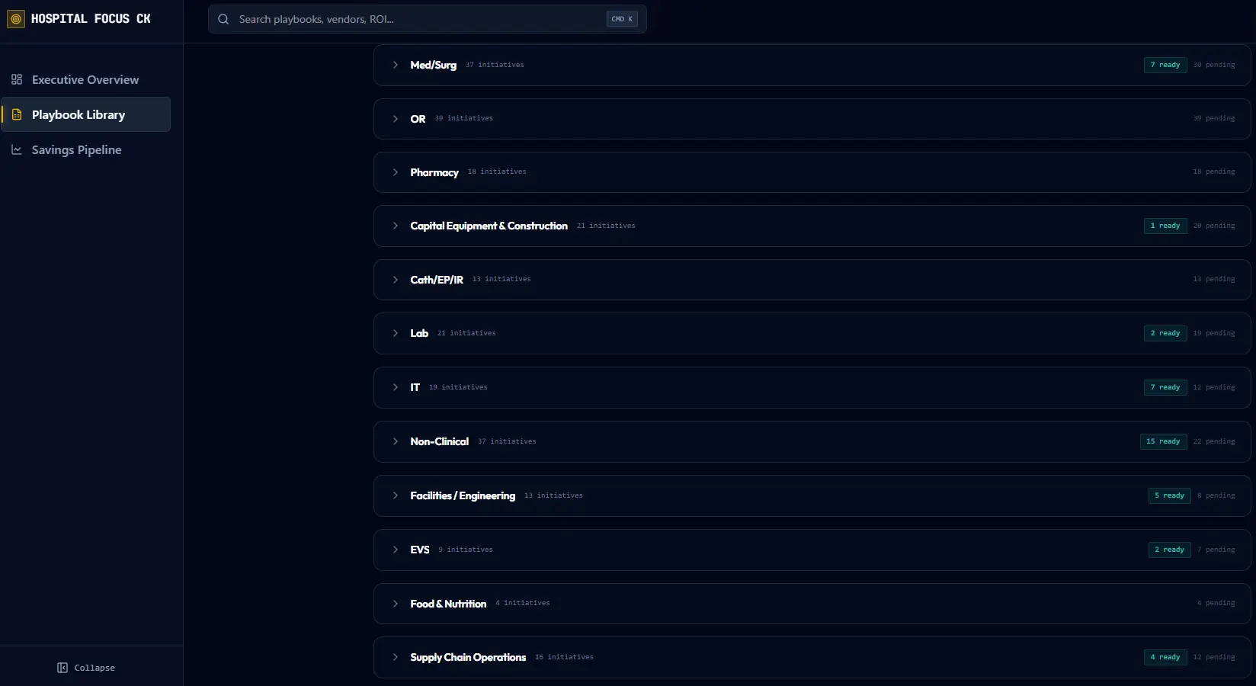Click the Supply Chain Operations title
This screenshot has width=1256, height=686.
tap(468, 657)
